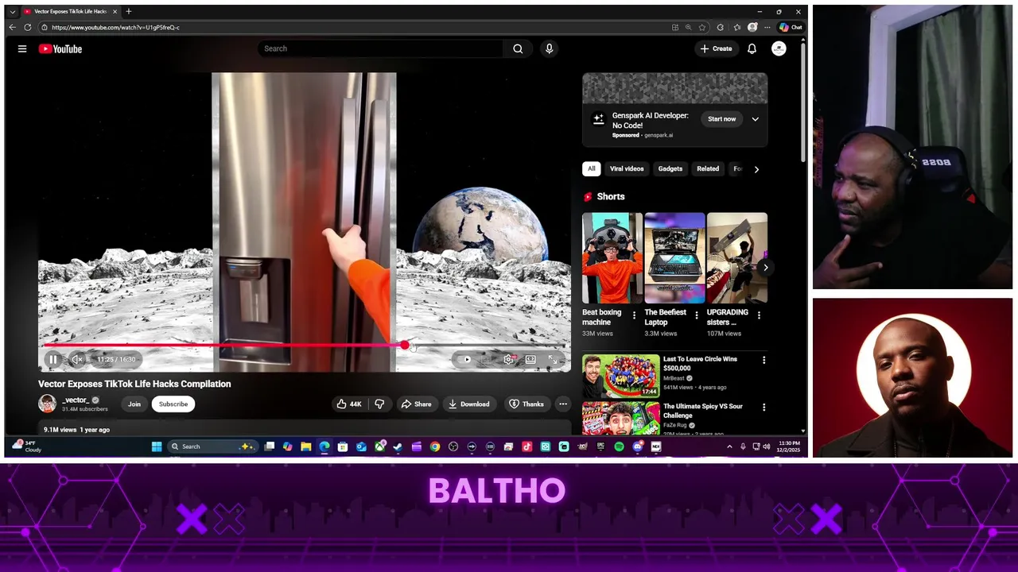The height and width of the screenshot is (572, 1018).
Task: Open options for Ultimate Spicy VS Sour
Action: pyautogui.click(x=763, y=407)
